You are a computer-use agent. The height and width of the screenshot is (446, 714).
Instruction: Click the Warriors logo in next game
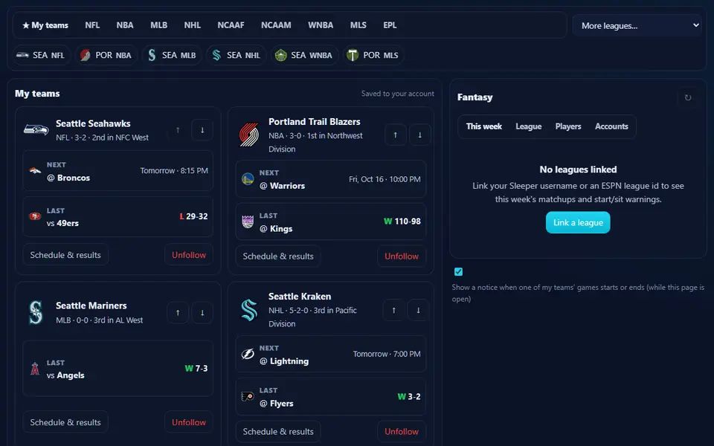[x=248, y=179]
